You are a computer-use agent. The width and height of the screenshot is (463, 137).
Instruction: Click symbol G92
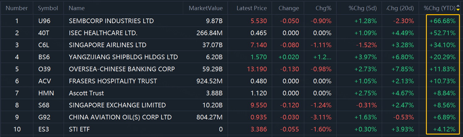pyautogui.click(x=44, y=117)
